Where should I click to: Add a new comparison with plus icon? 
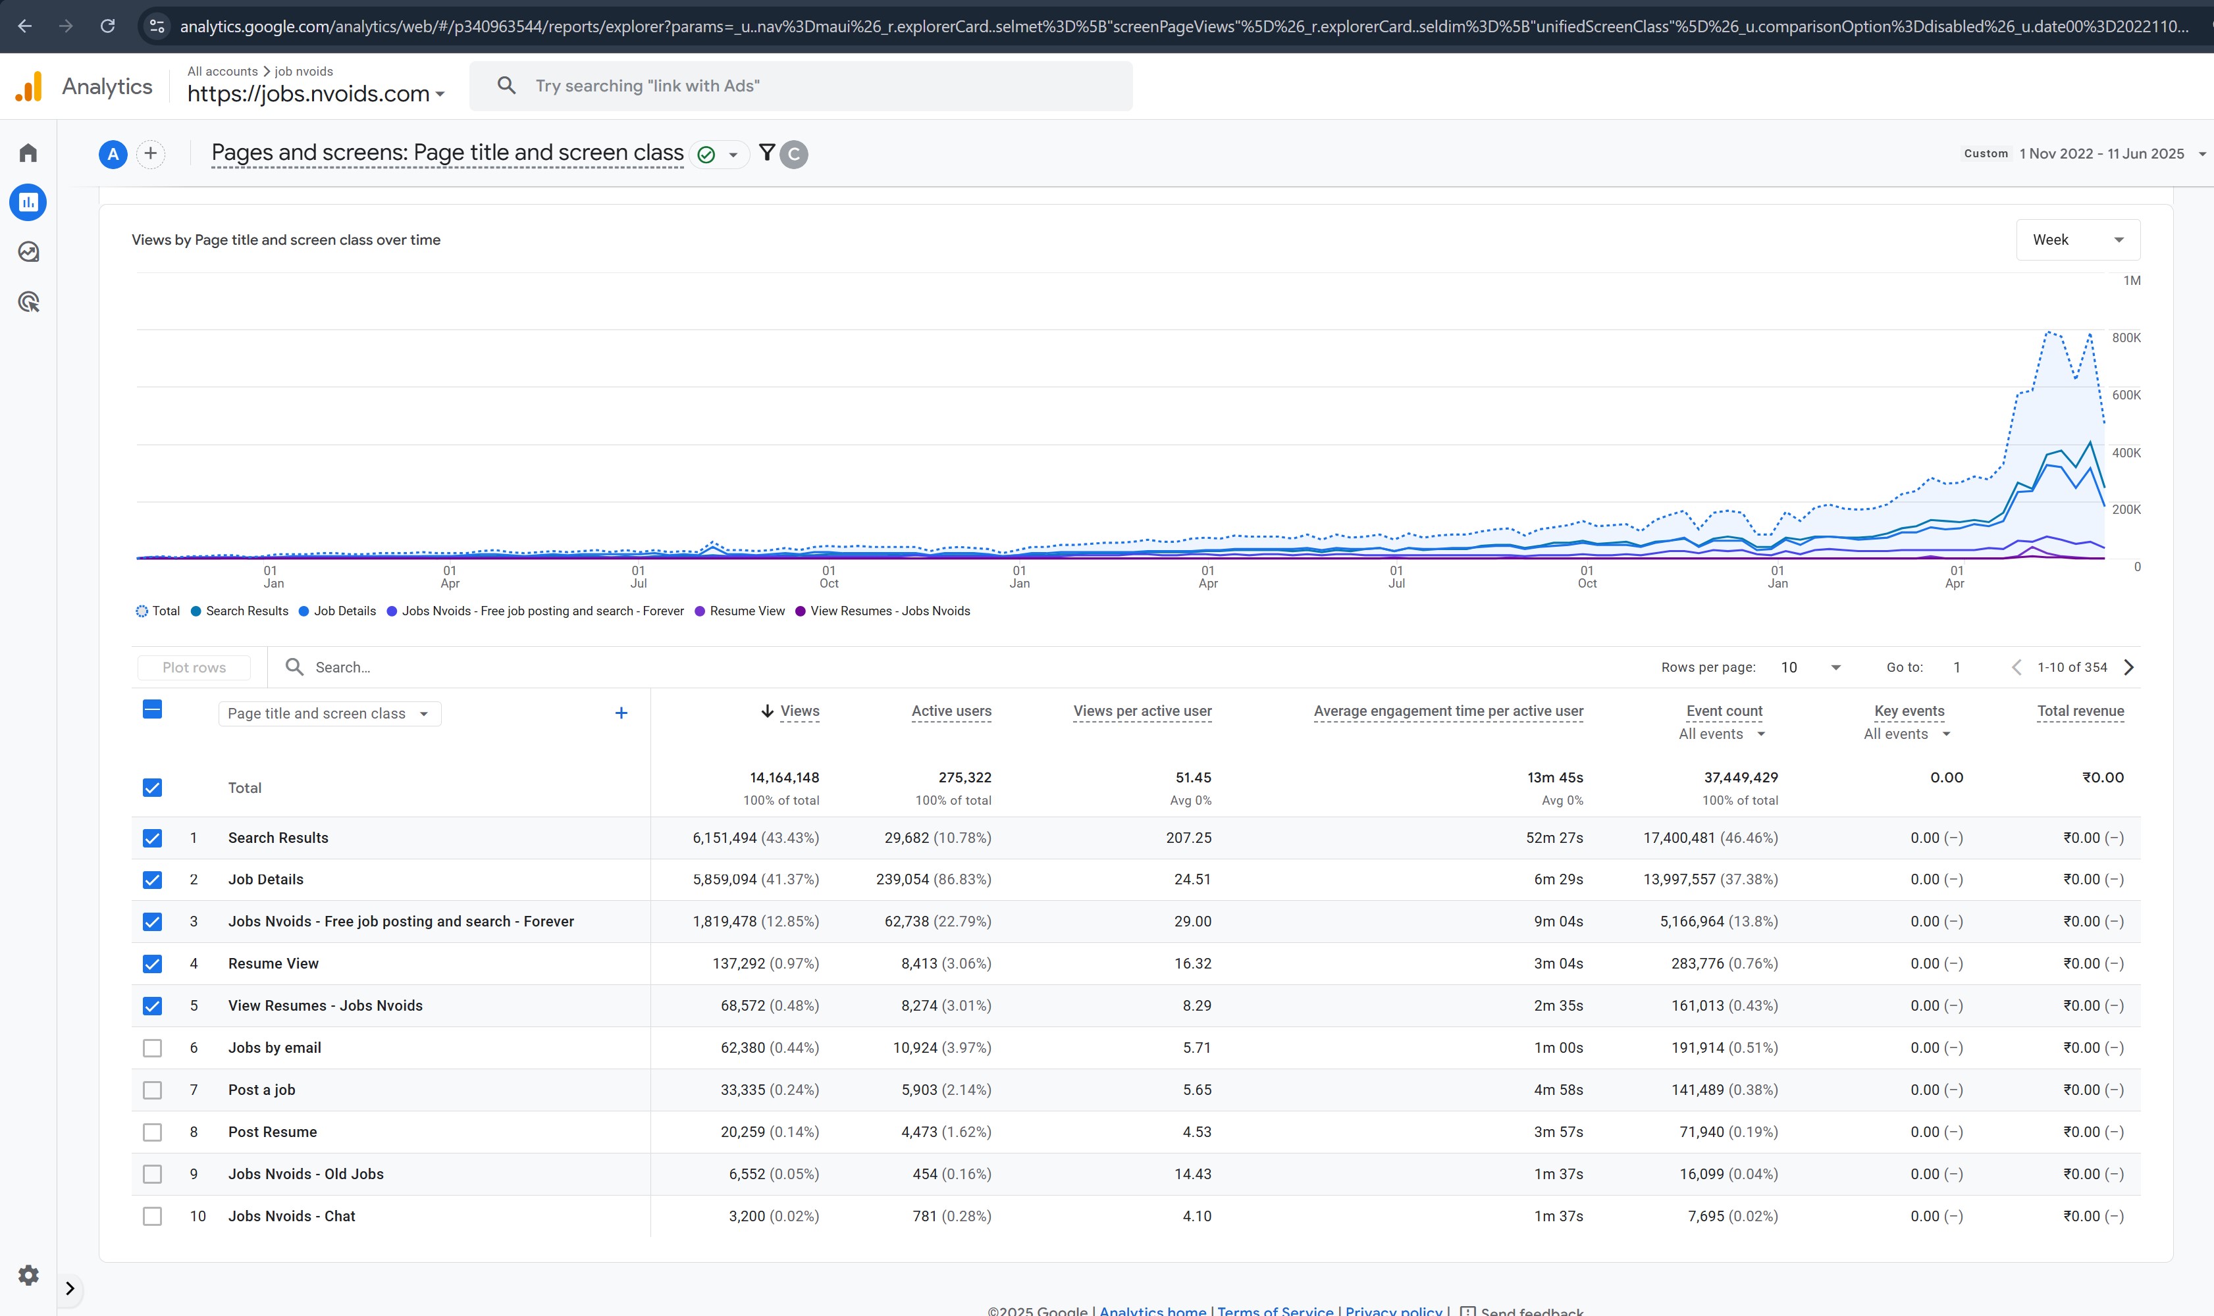coord(151,153)
